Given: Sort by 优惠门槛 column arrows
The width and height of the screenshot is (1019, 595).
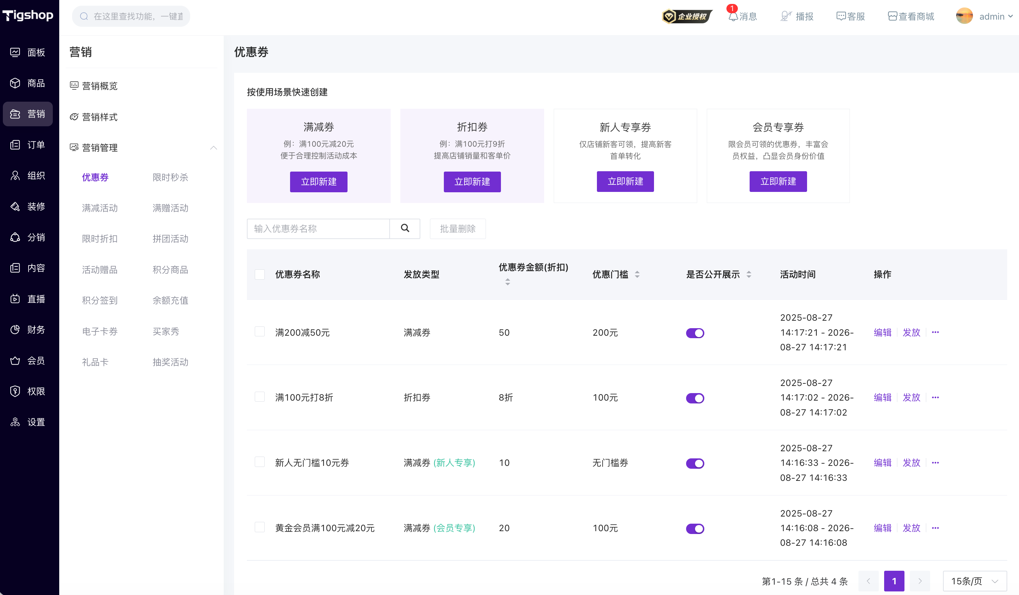Looking at the screenshot, I should 637,274.
